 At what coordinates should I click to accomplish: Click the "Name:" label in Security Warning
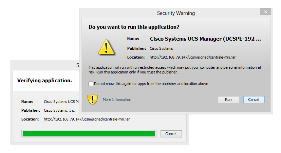pos(133,39)
